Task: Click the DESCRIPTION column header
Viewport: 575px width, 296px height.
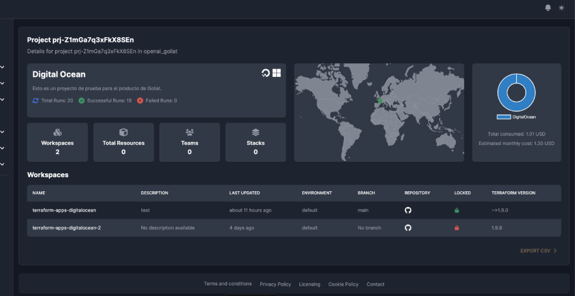Action: (x=154, y=193)
